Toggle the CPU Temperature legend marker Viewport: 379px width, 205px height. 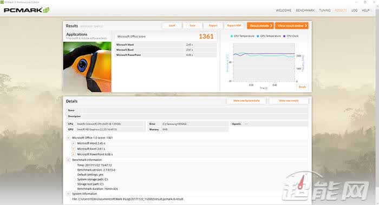pos(232,36)
